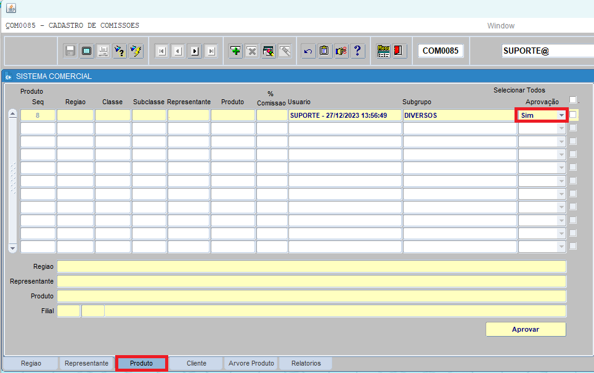This screenshot has width=594, height=373.
Task: Click the clear record eraser icon
Action: (x=268, y=51)
